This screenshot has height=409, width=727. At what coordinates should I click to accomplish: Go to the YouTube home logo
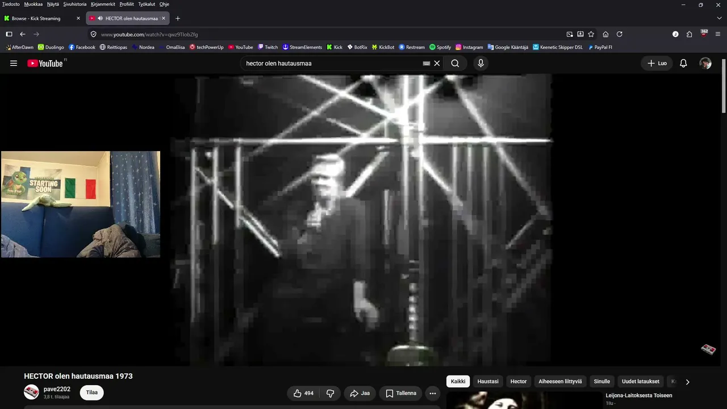[45, 63]
